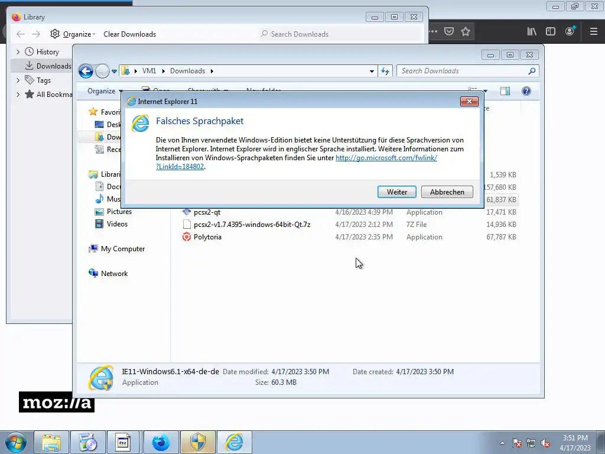
Task: Click the security shield taskbar icon
Action: click(197, 442)
